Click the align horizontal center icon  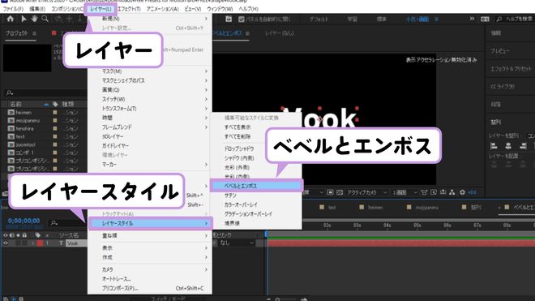(x=508, y=146)
